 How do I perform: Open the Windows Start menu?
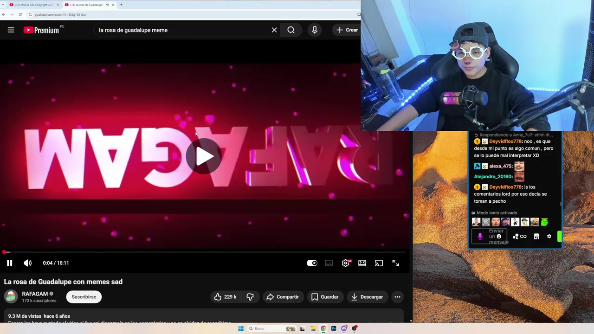pos(241,328)
